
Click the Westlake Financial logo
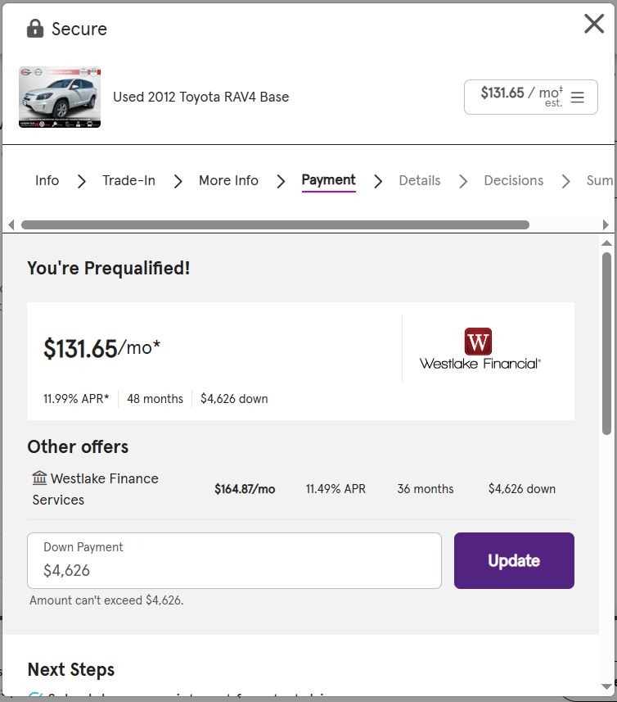pos(480,348)
